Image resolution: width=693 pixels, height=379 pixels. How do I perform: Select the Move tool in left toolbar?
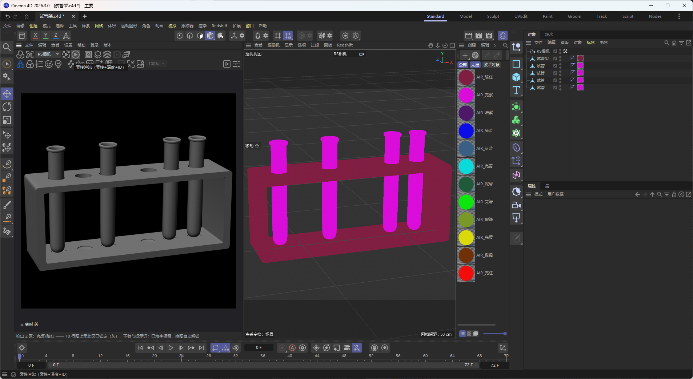click(x=7, y=94)
